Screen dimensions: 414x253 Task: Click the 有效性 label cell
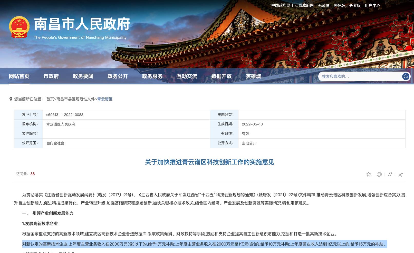coord(224,134)
